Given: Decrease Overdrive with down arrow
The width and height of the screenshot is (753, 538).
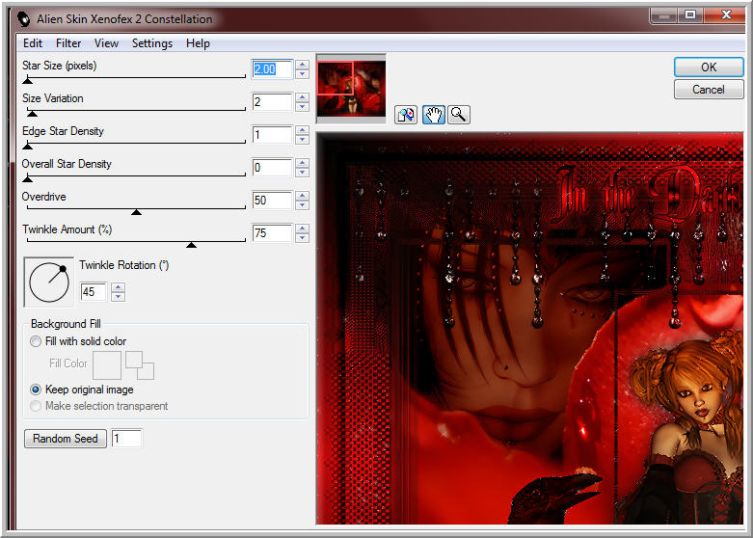Looking at the screenshot, I should (302, 205).
